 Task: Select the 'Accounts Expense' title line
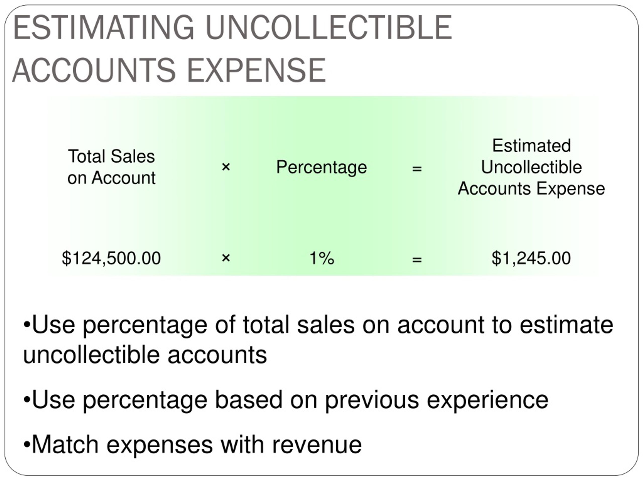(x=169, y=70)
